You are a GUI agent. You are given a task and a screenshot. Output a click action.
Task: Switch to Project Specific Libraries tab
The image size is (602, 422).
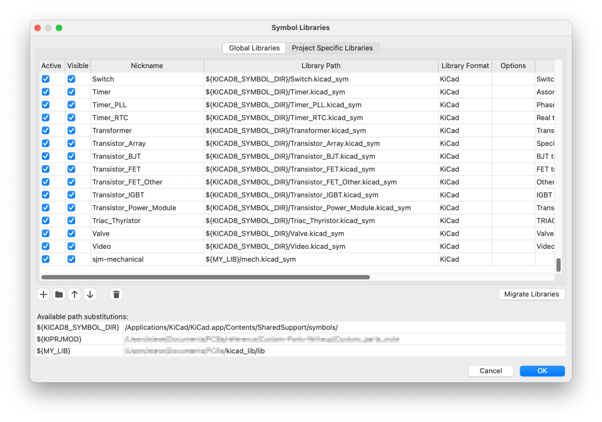(x=332, y=48)
